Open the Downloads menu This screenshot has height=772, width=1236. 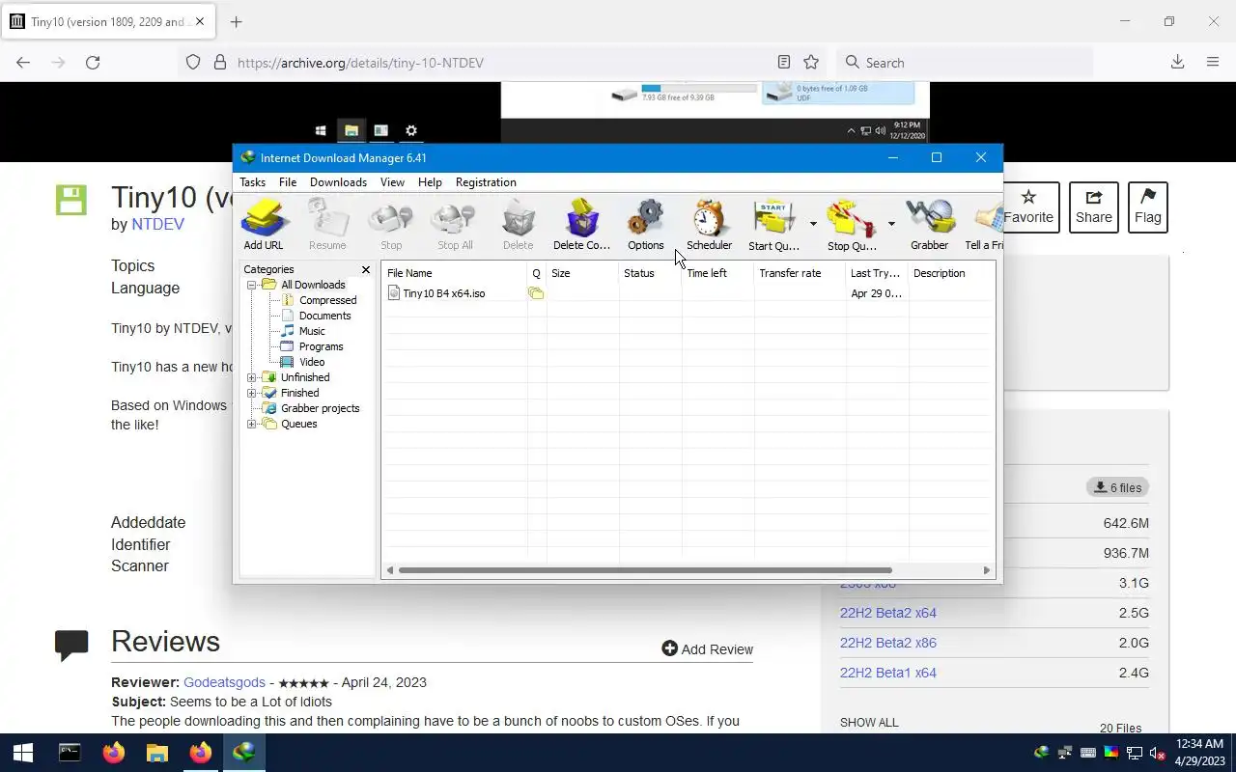(x=338, y=182)
